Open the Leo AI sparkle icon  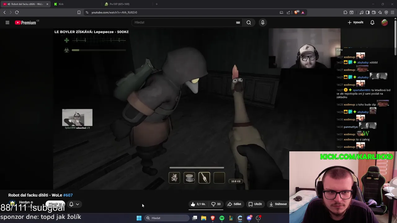point(380,12)
